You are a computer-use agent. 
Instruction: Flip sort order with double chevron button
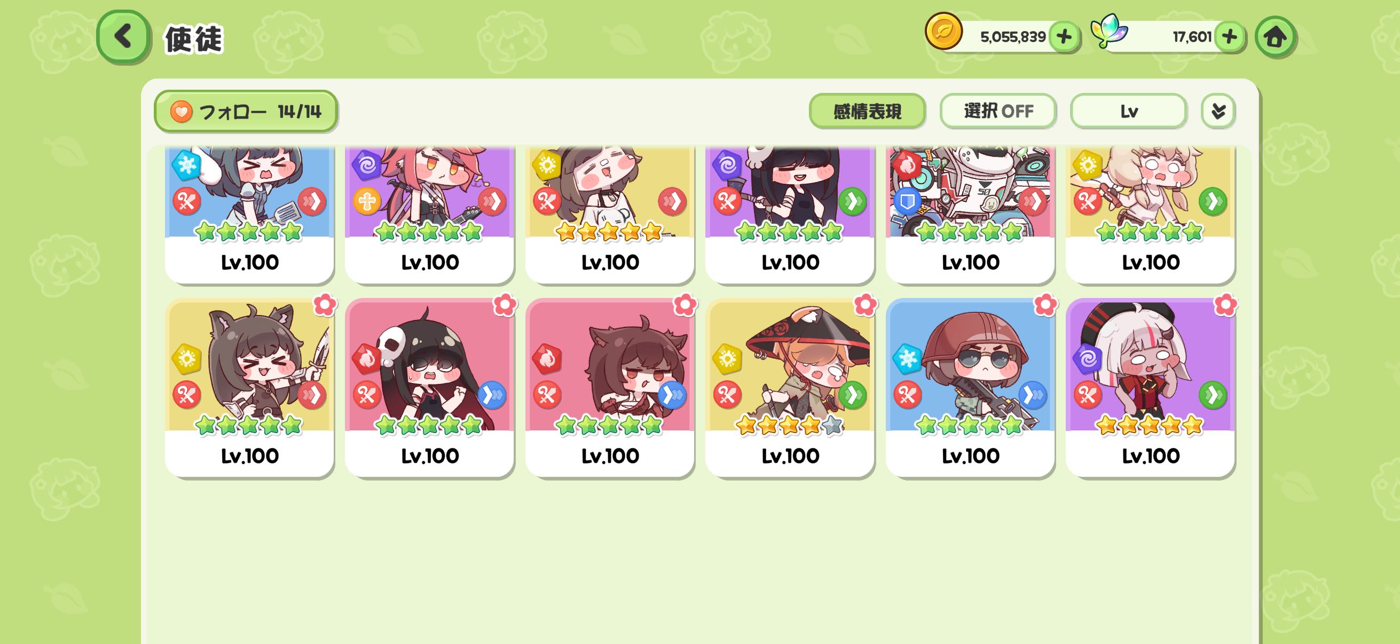(x=1218, y=111)
